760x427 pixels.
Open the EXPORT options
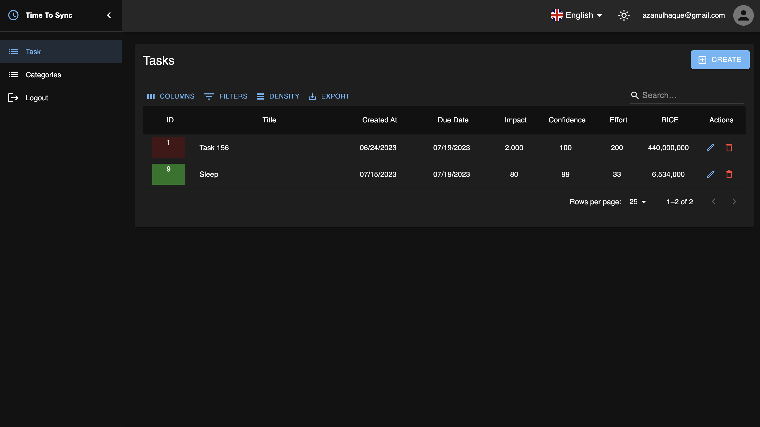coord(329,96)
